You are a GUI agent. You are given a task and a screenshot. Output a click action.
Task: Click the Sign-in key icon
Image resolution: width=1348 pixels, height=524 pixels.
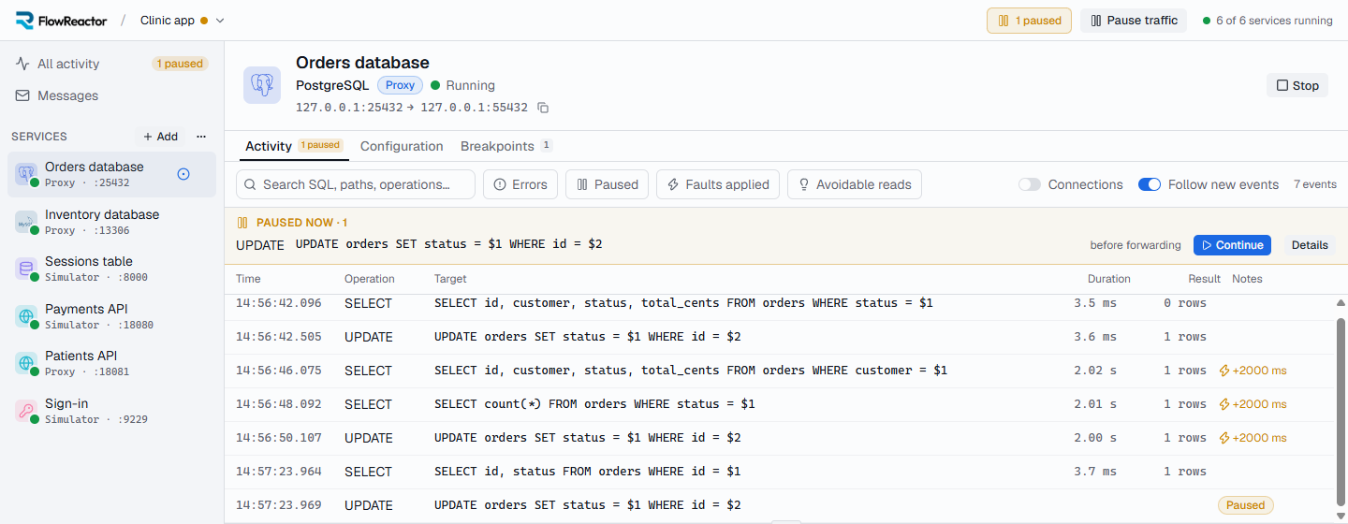click(25, 410)
